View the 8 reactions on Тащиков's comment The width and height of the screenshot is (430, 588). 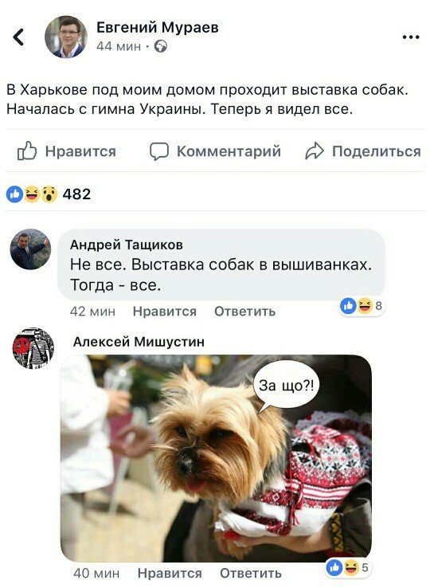(362, 306)
